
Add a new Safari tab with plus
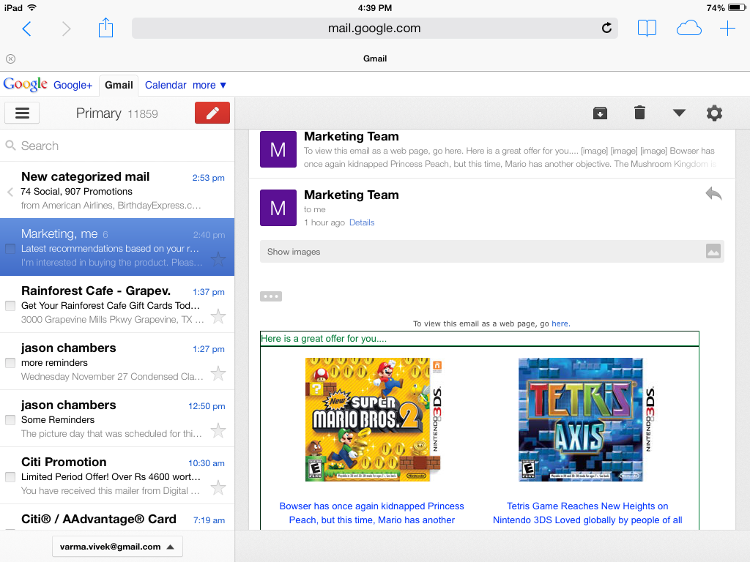tap(727, 29)
